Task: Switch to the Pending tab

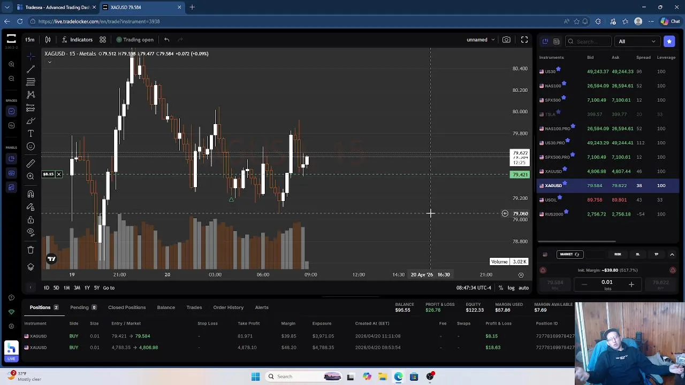Action: pos(83,307)
